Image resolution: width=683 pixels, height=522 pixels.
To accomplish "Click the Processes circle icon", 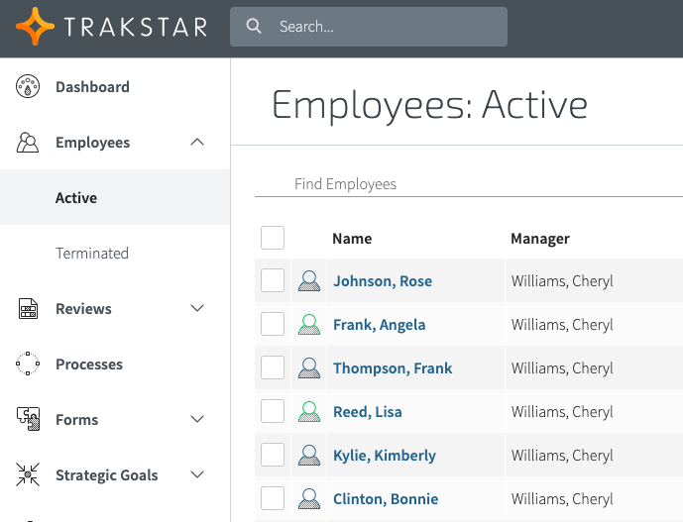I will tap(28, 364).
